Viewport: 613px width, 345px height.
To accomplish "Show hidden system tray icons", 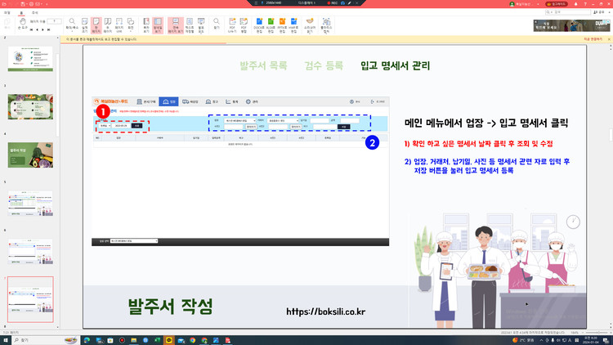I will pos(541,340).
